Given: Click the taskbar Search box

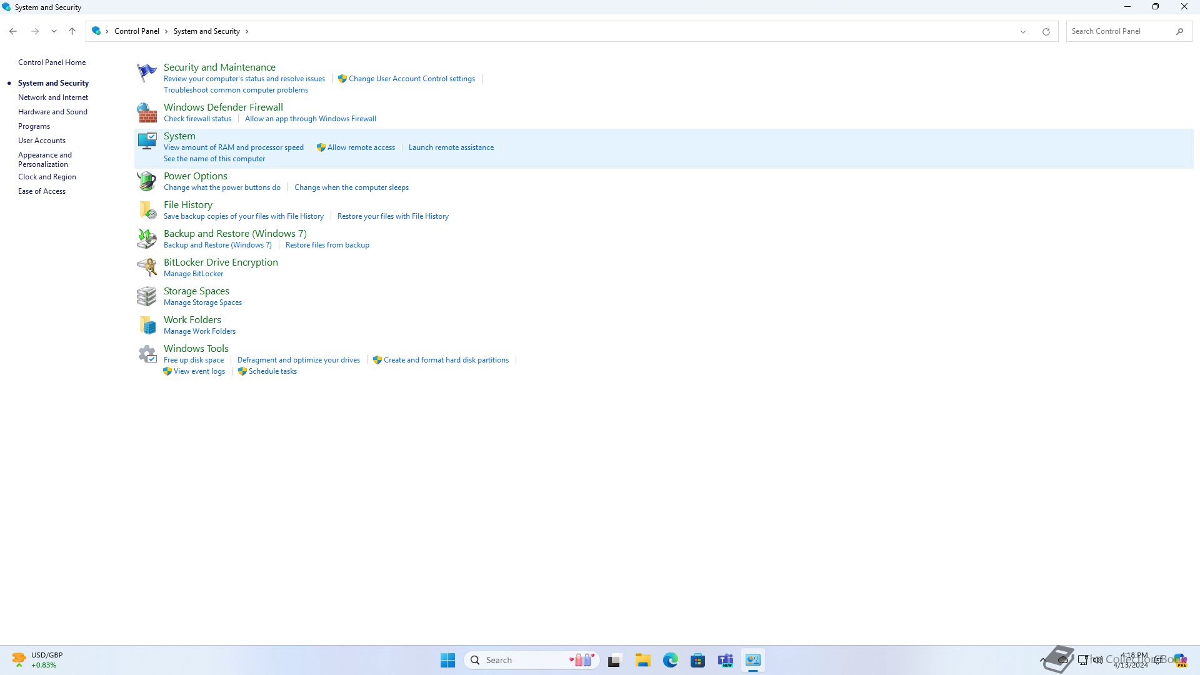Looking at the screenshot, I should pyautogui.click(x=531, y=660).
